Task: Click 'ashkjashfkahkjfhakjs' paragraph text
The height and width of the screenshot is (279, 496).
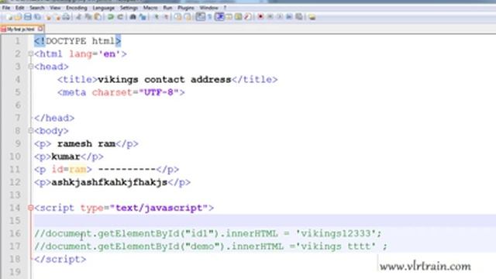Action: (109, 182)
